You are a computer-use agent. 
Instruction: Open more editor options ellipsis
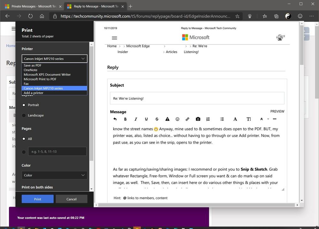tap(274, 119)
